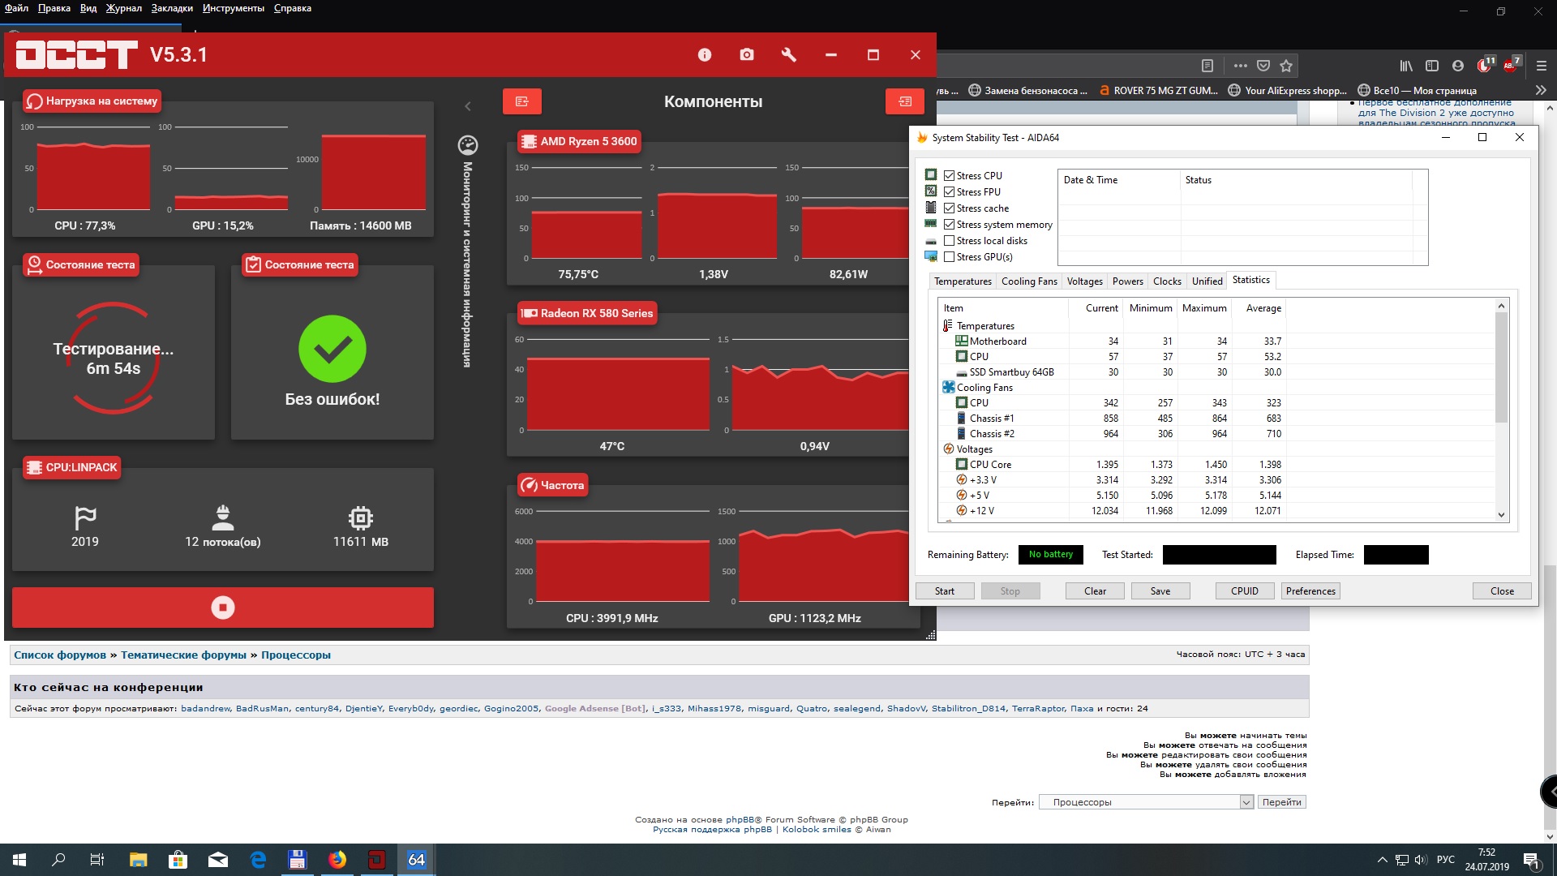Click the Список форумов breadcrumb link

tap(60, 655)
